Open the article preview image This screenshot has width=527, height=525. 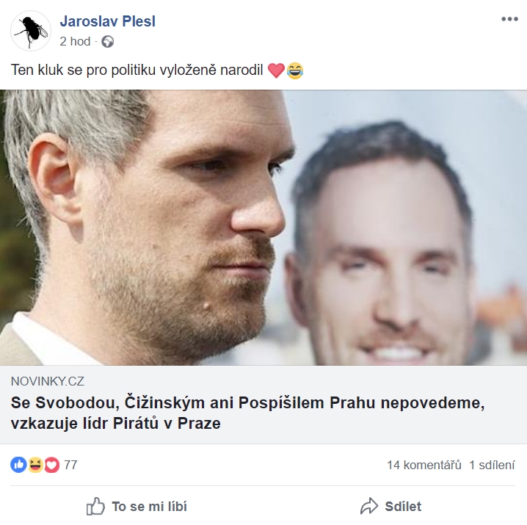(x=263, y=228)
